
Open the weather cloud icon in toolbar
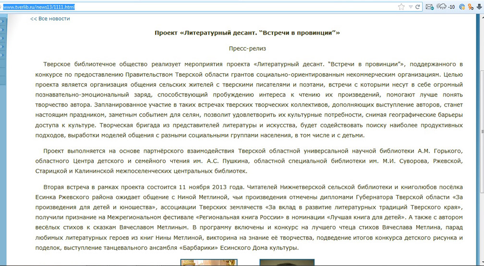point(441,6)
